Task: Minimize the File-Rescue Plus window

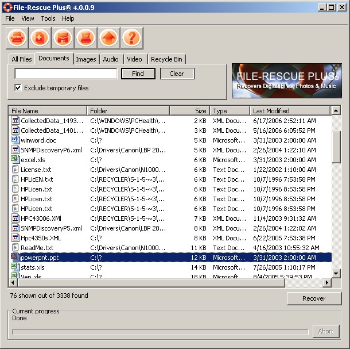Action: click(322, 7)
